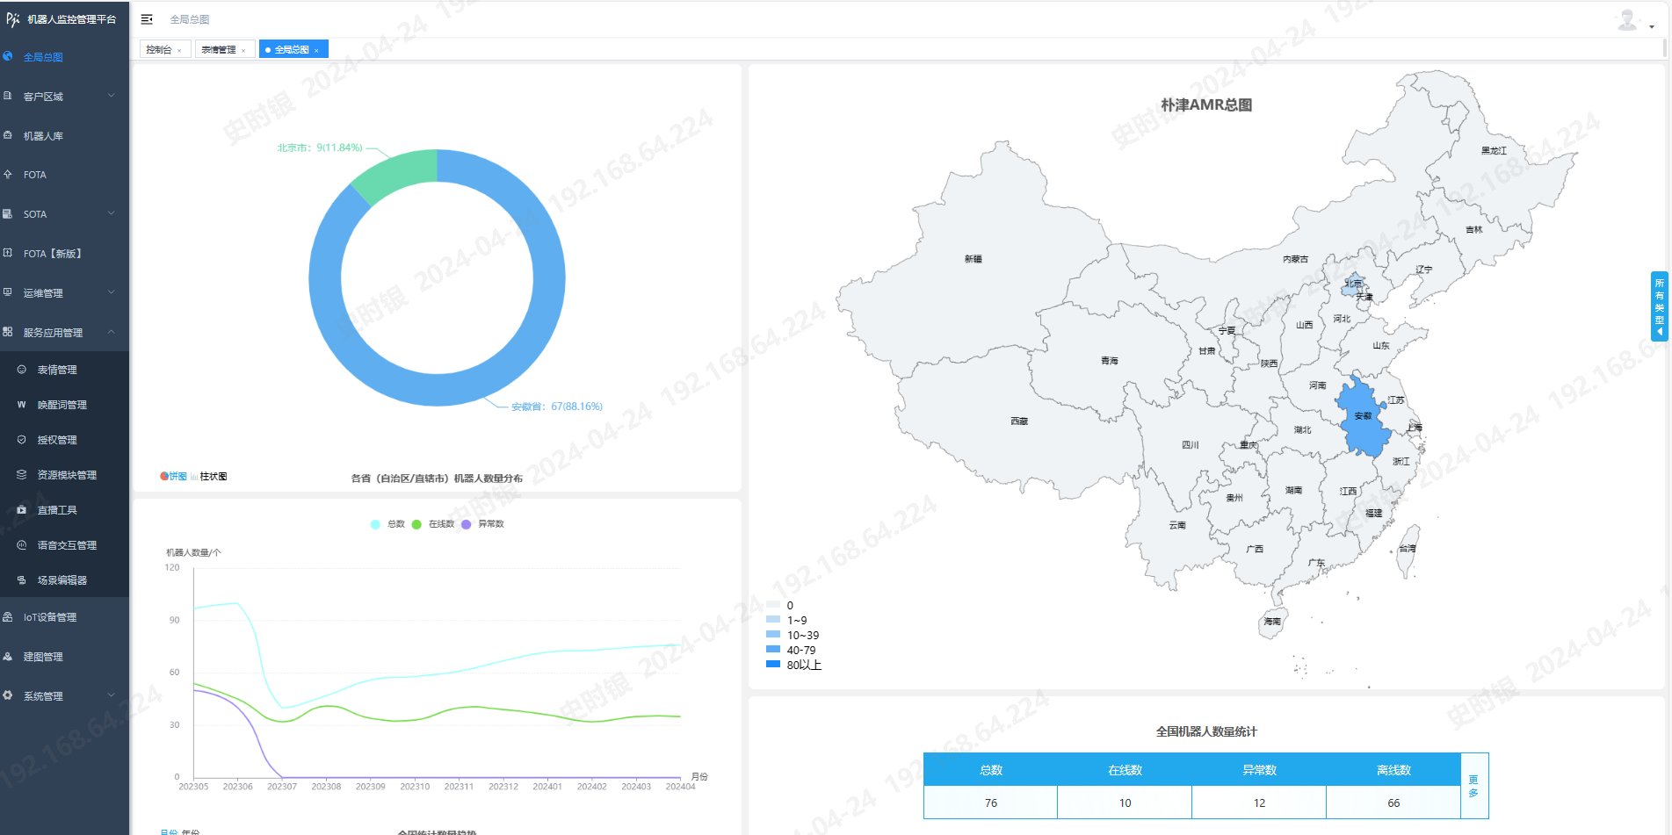
Task: Click the 全局总图 breadcrumb
Action: [x=190, y=19]
